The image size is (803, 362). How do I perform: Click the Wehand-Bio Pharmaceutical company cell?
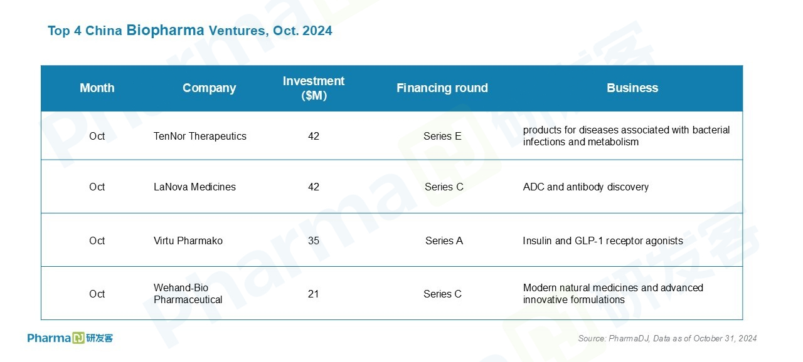188,294
